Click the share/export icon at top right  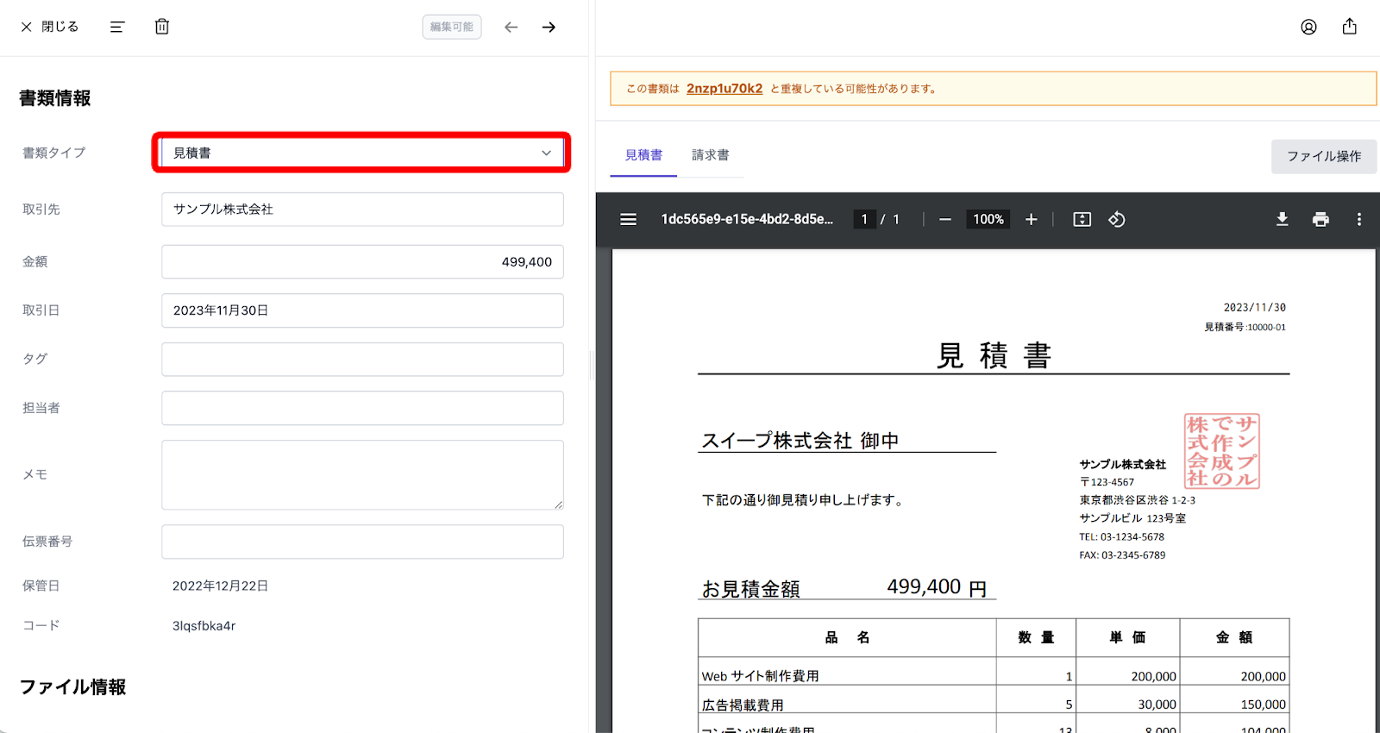(x=1350, y=27)
